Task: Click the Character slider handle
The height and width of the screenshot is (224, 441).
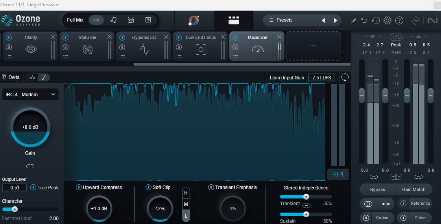Action: 15,209
